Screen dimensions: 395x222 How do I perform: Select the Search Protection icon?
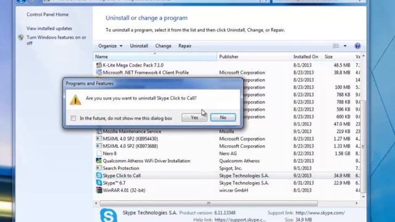coord(99,168)
